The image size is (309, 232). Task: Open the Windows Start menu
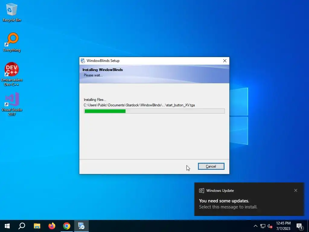(7, 226)
